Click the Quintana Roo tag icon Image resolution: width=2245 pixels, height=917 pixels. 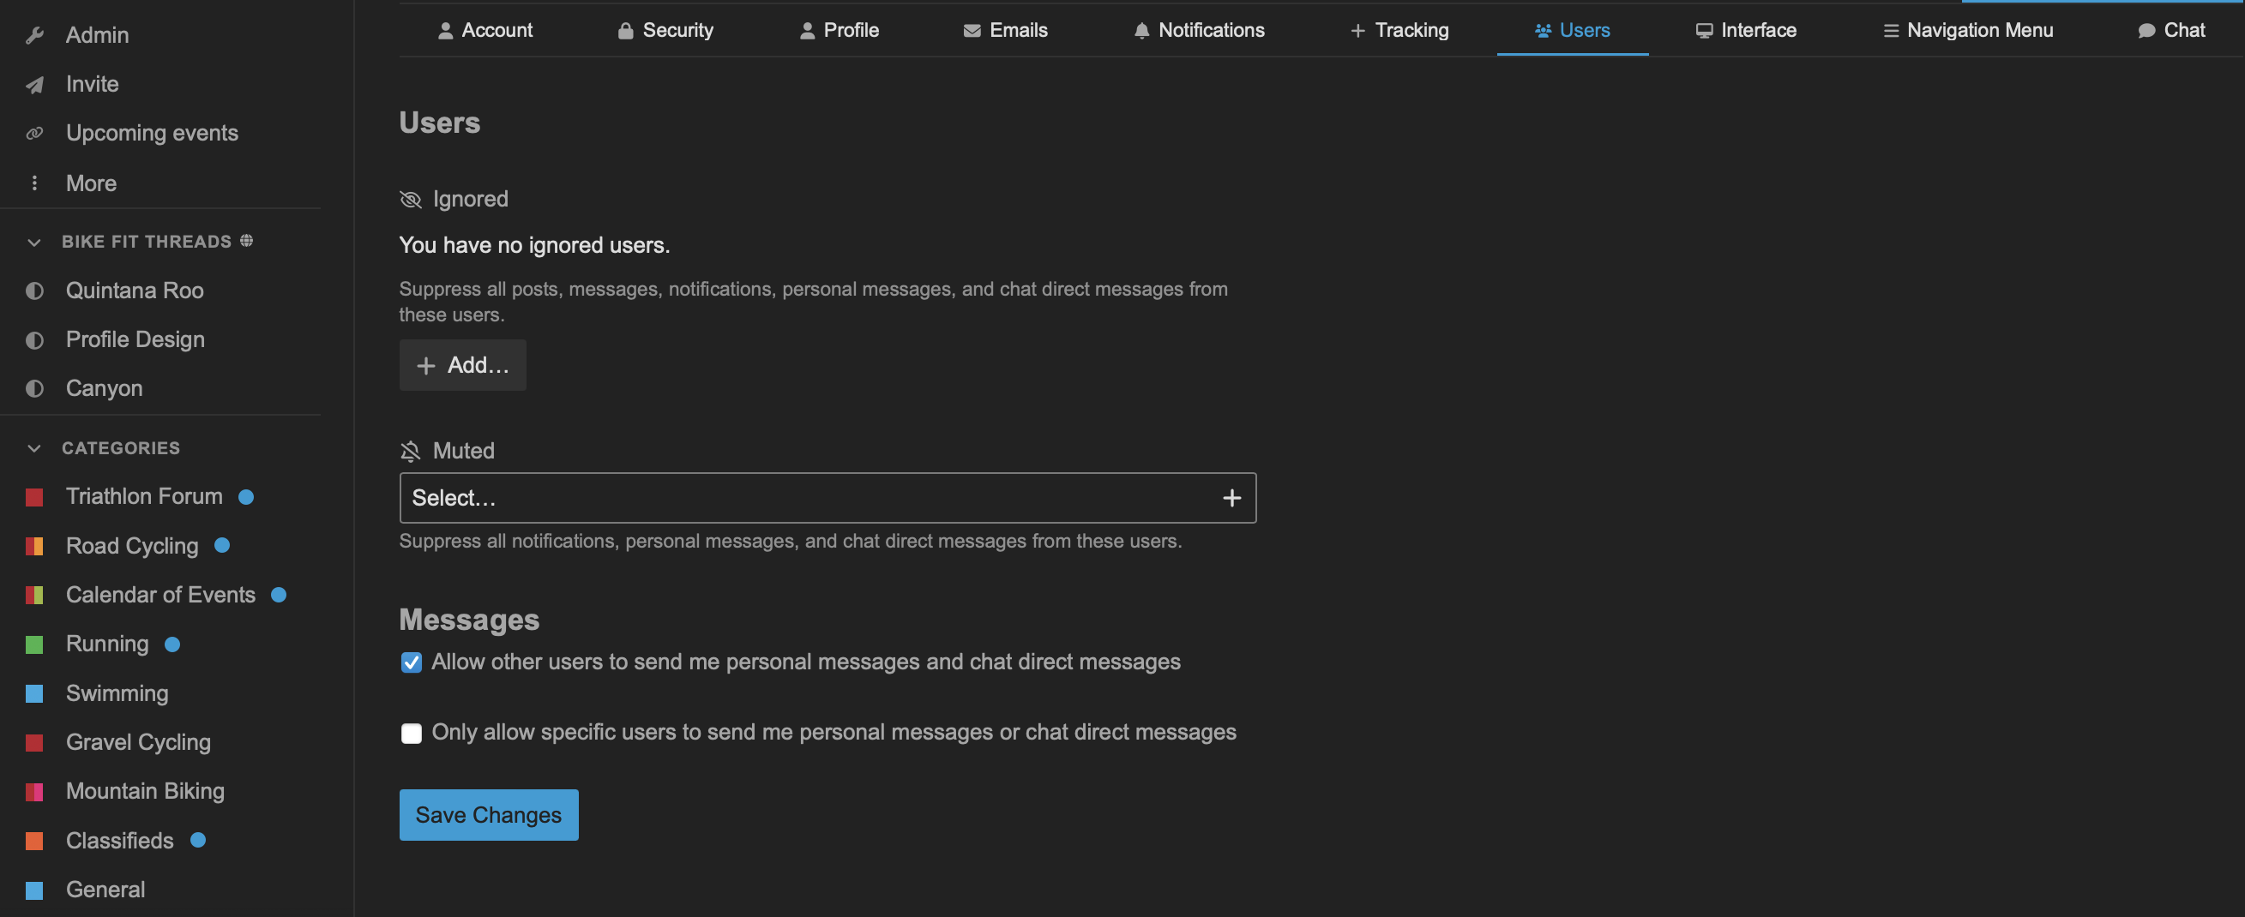click(x=35, y=291)
